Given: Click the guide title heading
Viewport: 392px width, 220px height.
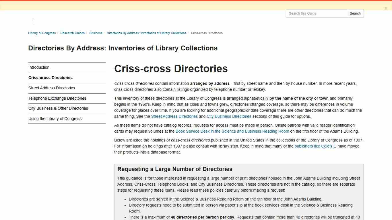Looking at the screenshot, I should tap(123, 48).
